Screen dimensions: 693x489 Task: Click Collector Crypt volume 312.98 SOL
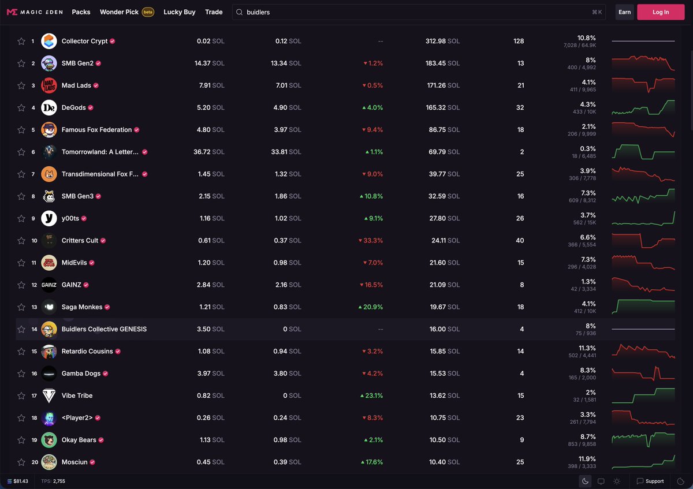coord(442,41)
